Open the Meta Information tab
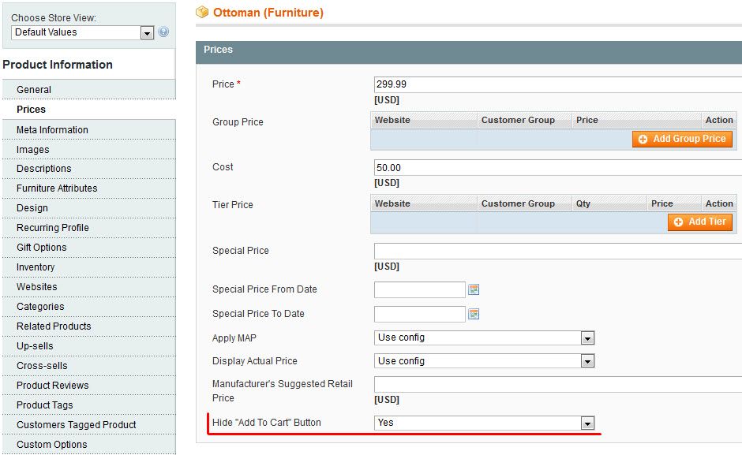742x455 pixels. (x=52, y=130)
